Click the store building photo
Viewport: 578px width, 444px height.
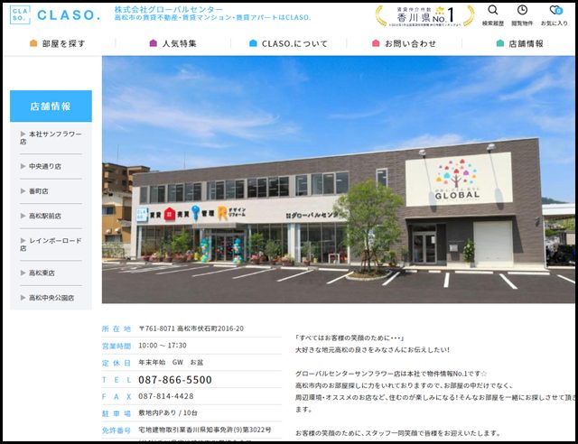(x=338, y=180)
